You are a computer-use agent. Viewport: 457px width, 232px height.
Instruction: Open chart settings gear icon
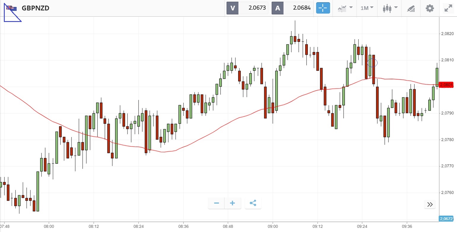pyautogui.click(x=430, y=8)
